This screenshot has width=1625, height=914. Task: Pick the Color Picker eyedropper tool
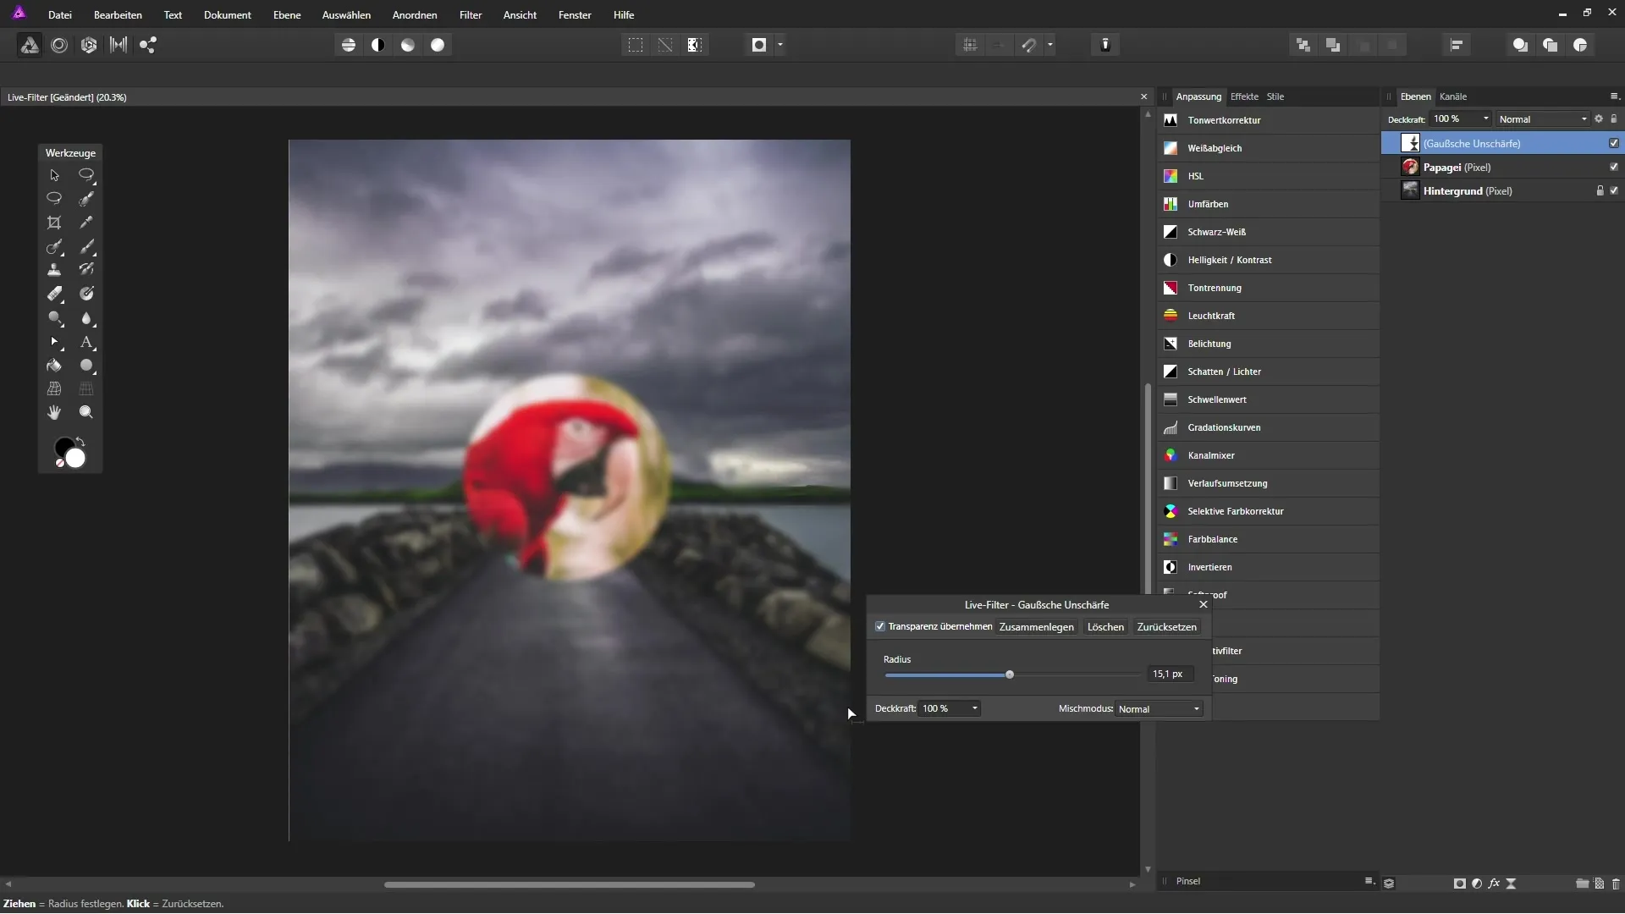[86, 223]
